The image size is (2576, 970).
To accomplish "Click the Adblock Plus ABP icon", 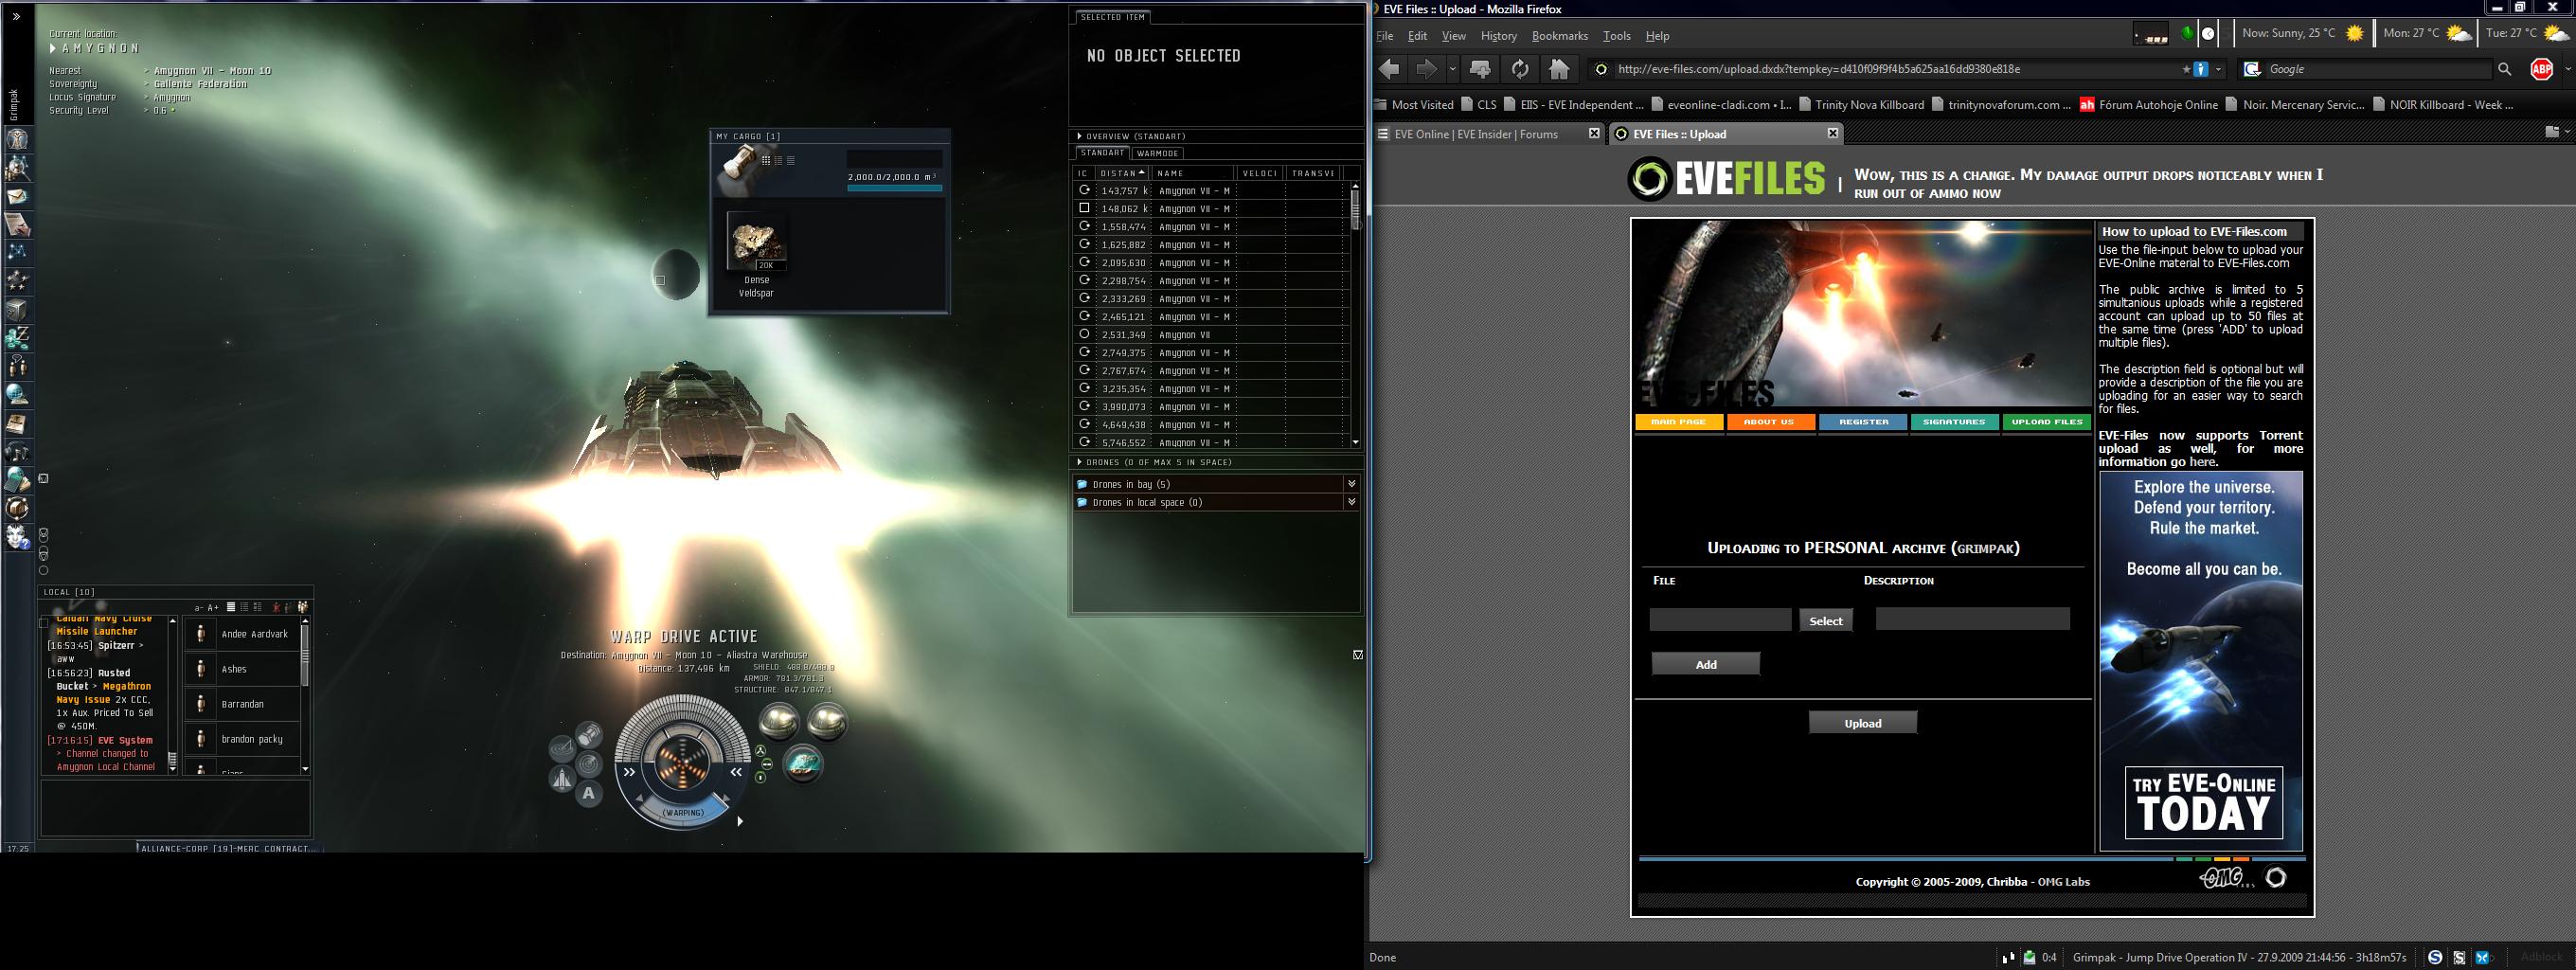I will [x=2541, y=69].
